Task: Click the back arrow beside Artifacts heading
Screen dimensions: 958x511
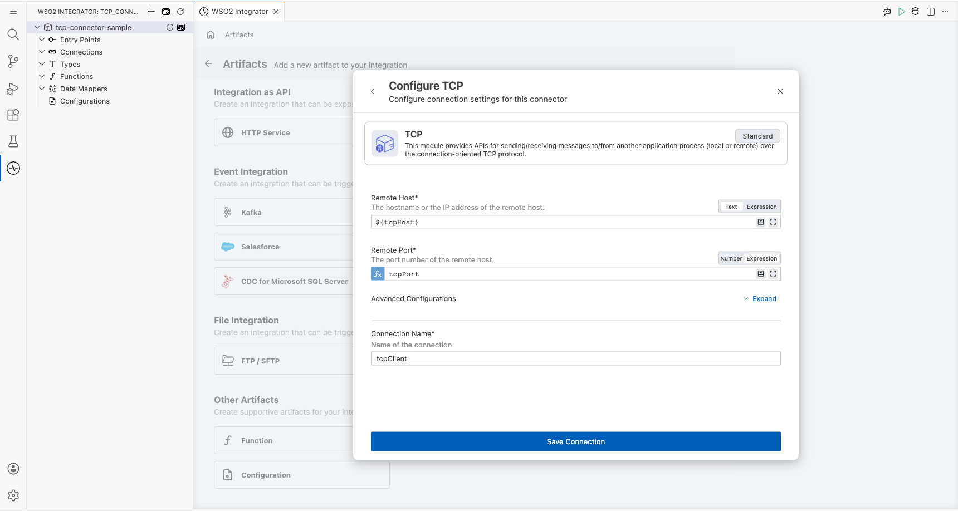Action: pyautogui.click(x=208, y=63)
